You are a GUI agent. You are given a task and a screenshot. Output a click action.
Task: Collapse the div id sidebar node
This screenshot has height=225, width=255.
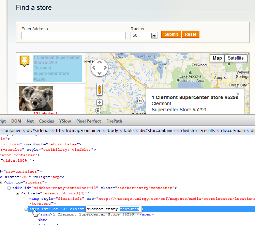1,183
